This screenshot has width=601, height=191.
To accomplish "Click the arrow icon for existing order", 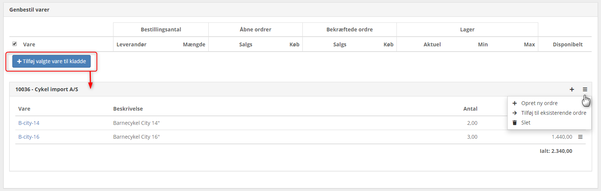I will pos(515,113).
